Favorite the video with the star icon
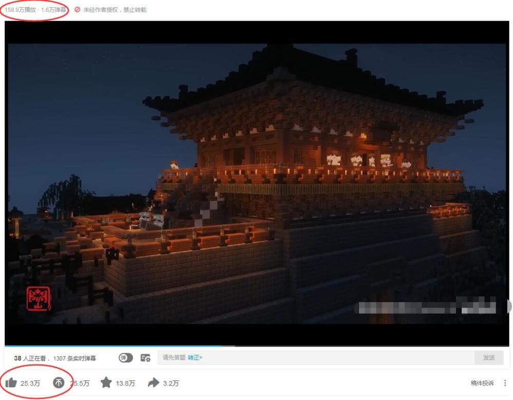Viewport: 513px width, 400px height. point(106,383)
